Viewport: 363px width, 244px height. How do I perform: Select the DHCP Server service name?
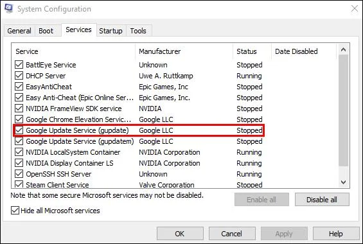[46, 76]
